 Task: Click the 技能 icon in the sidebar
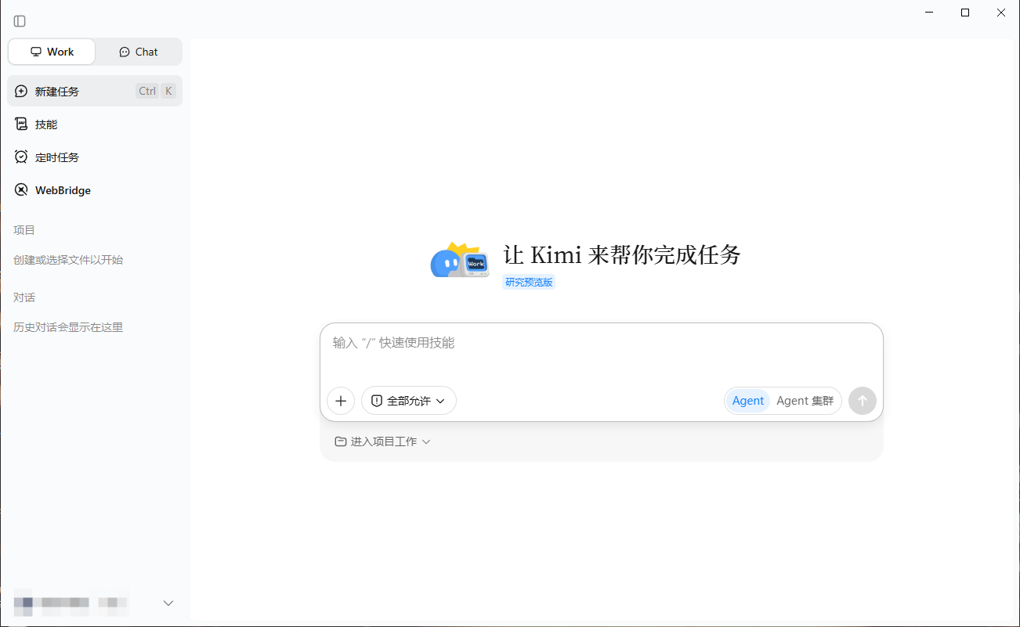click(x=21, y=124)
